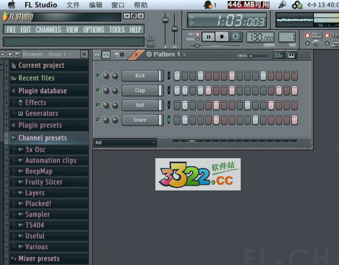Open the HELP menu in FL Studio
The height and width of the screenshot is (265, 339).
point(136,29)
